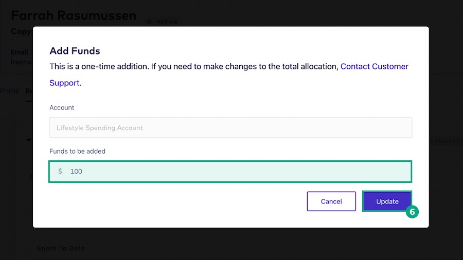Click the Support link text
Image resolution: width=463 pixels, height=260 pixels.
[x=64, y=83]
